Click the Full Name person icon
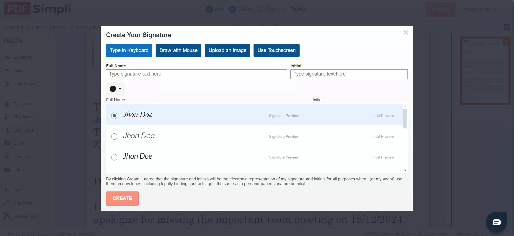514x236 pixels. point(7,104)
